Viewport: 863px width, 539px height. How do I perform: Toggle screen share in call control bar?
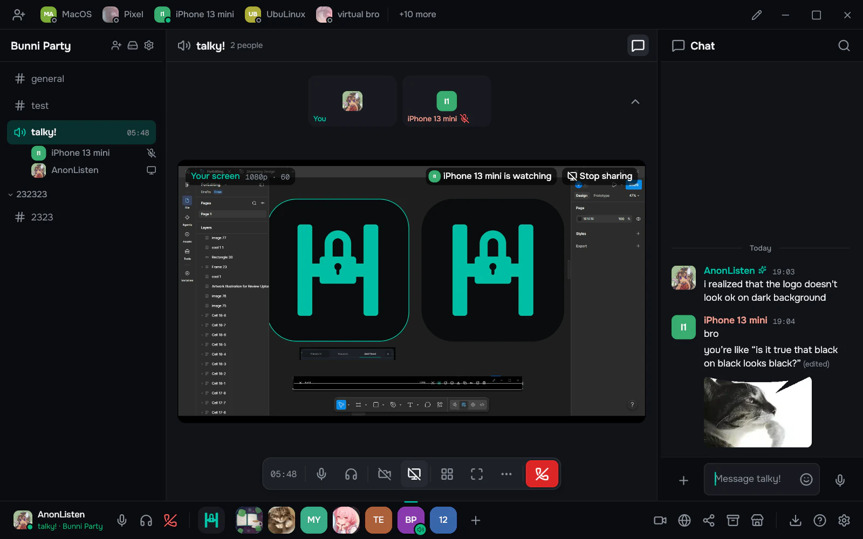coord(414,474)
